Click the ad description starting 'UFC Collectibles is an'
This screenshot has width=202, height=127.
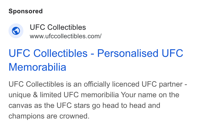pos(98,100)
